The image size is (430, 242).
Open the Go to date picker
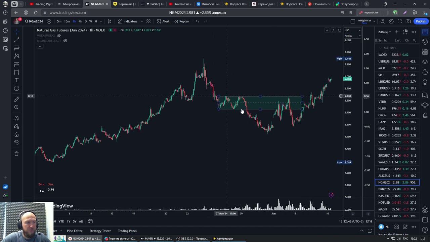click(x=90, y=221)
